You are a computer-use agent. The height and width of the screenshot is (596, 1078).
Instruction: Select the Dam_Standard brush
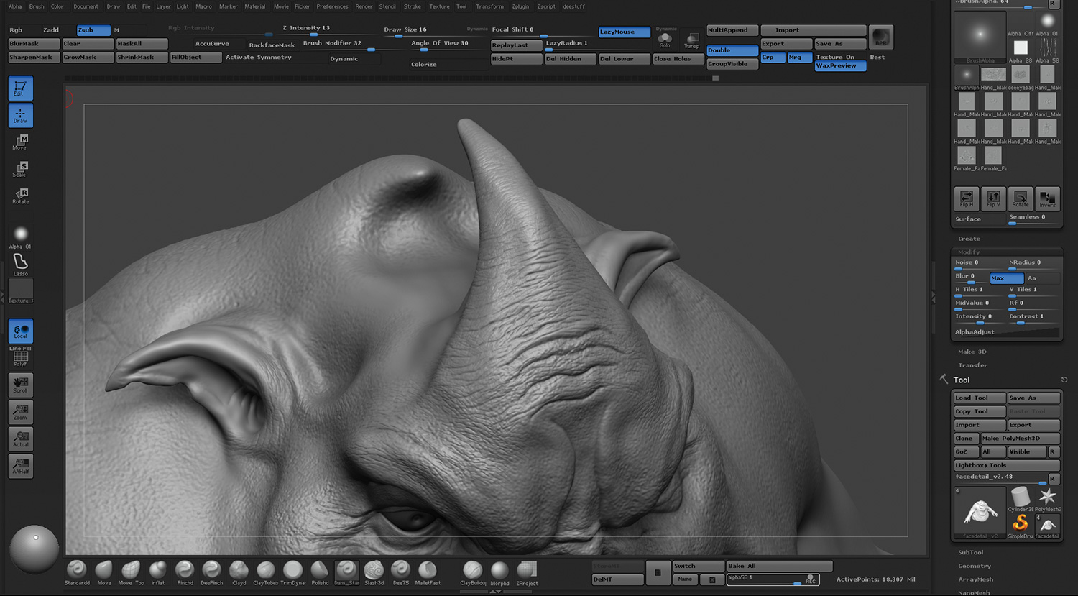click(346, 573)
